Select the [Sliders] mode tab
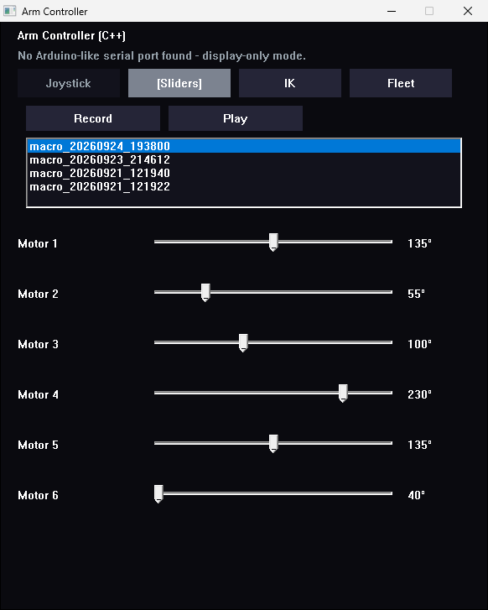Screen dimensions: 488x610 point(179,83)
